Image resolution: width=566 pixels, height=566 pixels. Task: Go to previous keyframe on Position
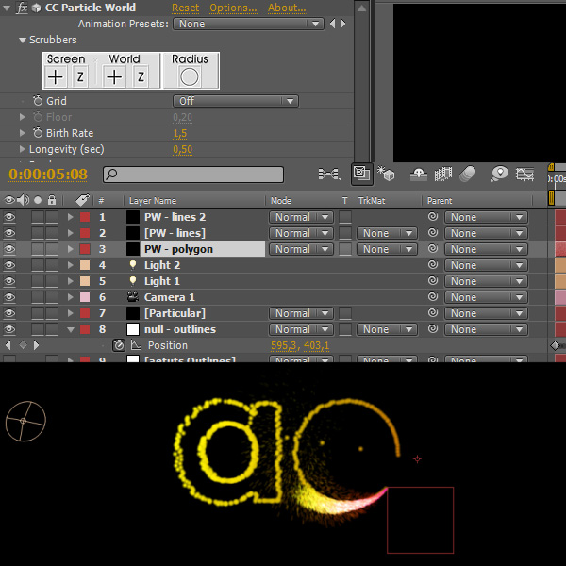pos(8,345)
